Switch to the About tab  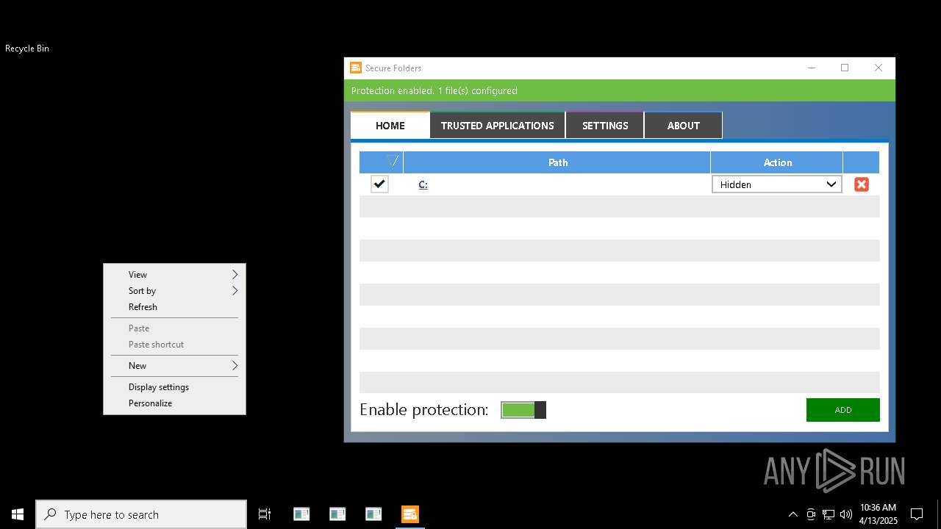coord(684,126)
